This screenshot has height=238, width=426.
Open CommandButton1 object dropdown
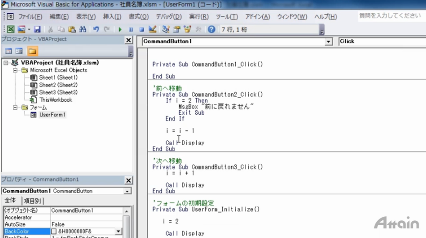click(329, 42)
